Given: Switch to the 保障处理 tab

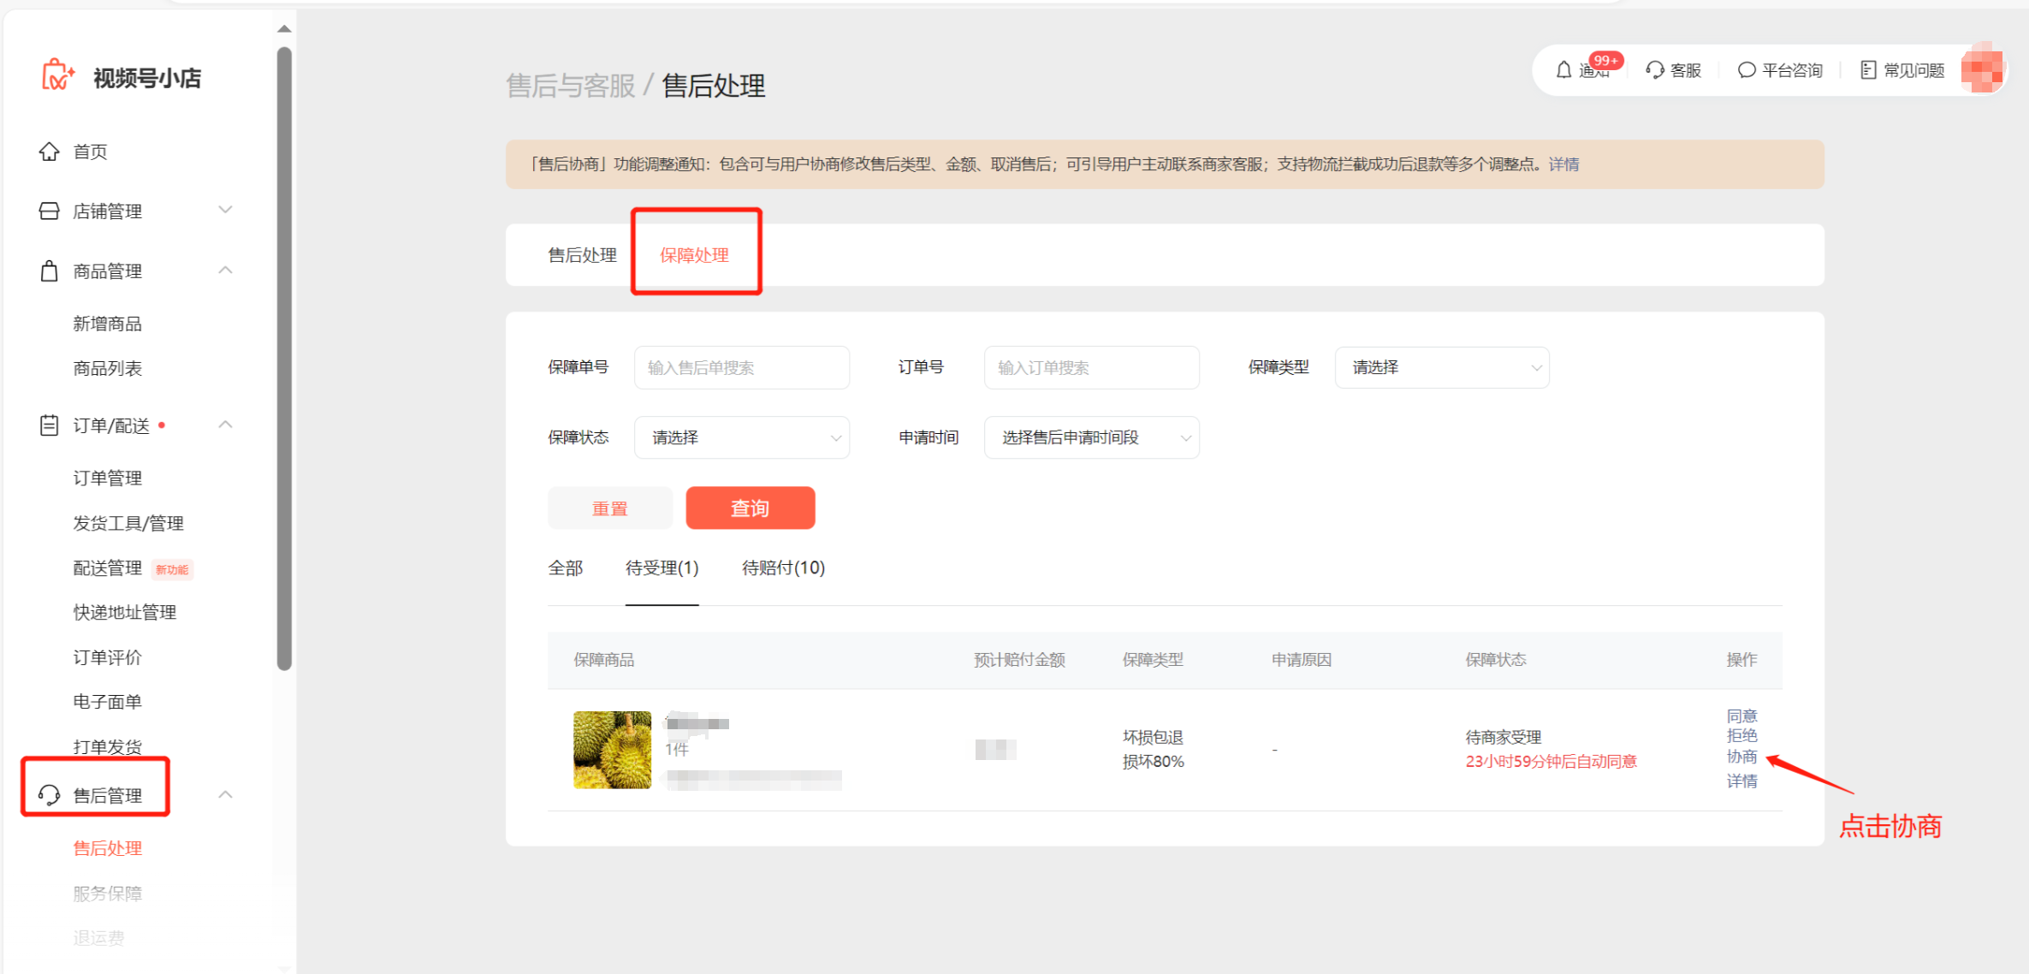Looking at the screenshot, I should [694, 255].
